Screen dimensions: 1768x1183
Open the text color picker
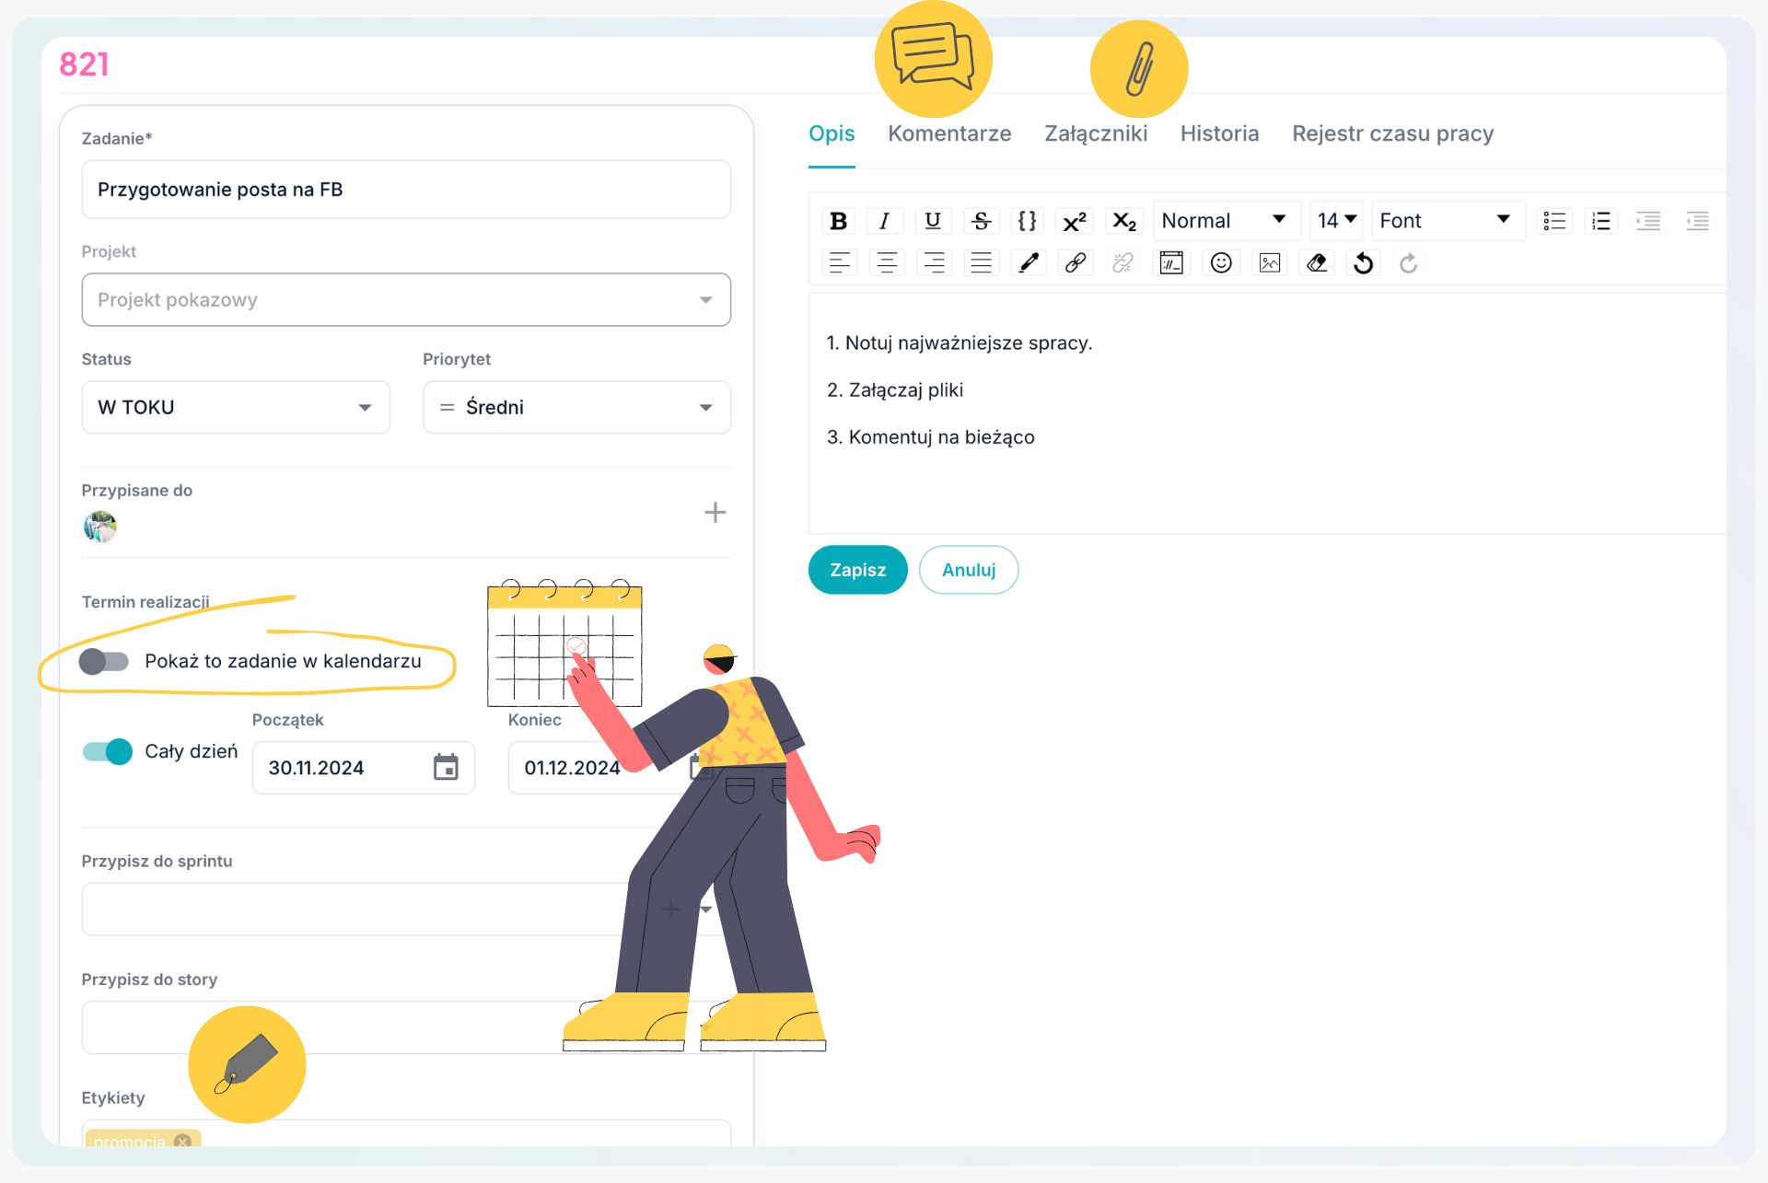(1029, 263)
